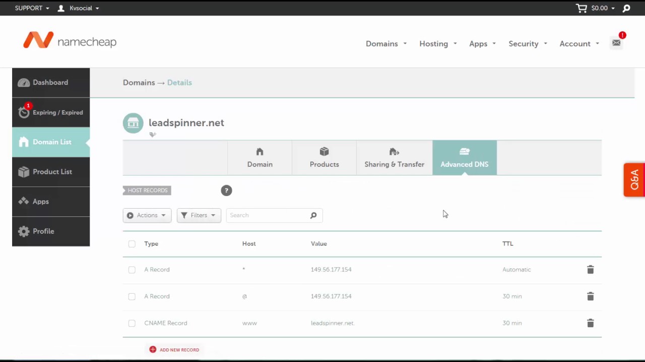Image resolution: width=645 pixels, height=362 pixels.
Task: Open Apps in the sidebar
Action: point(51,201)
